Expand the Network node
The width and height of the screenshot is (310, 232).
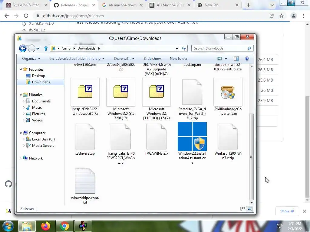(x=21, y=158)
